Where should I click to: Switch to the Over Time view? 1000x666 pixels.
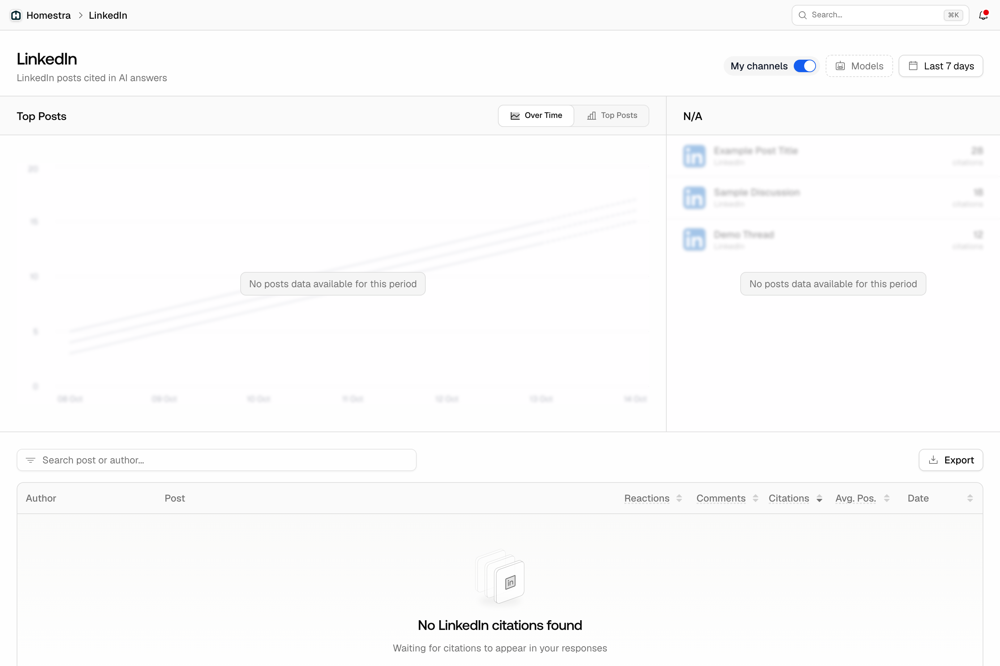click(536, 116)
